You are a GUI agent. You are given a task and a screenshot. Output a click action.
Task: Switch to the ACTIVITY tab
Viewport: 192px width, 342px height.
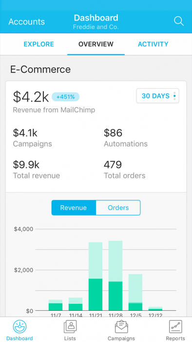(x=153, y=44)
